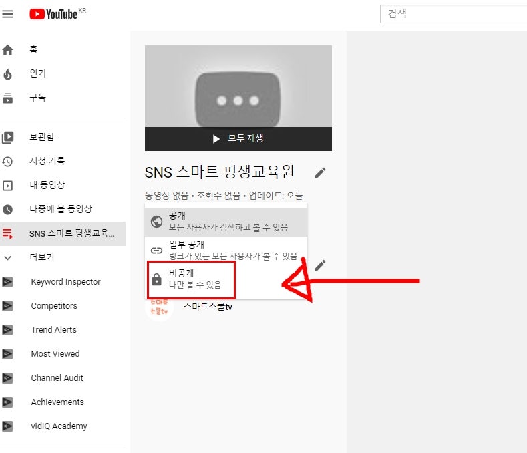Click the Subscriptions (구독) icon
The image size is (527, 453).
click(x=7, y=98)
